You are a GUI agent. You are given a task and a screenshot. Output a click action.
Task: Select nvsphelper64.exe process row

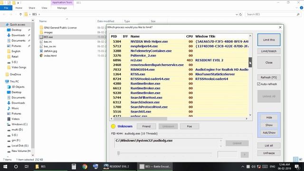click(180, 46)
